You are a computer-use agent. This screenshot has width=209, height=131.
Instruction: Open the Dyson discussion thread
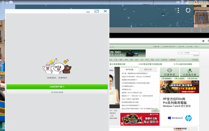coord(130,99)
